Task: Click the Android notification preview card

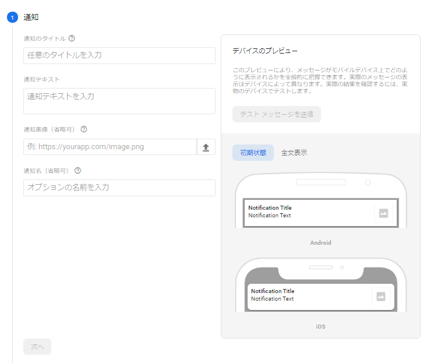Action: tap(309, 212)
